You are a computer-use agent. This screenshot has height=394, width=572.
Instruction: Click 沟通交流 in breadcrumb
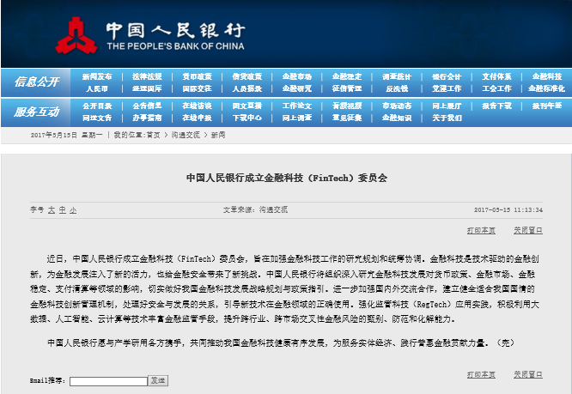point(186,136)
